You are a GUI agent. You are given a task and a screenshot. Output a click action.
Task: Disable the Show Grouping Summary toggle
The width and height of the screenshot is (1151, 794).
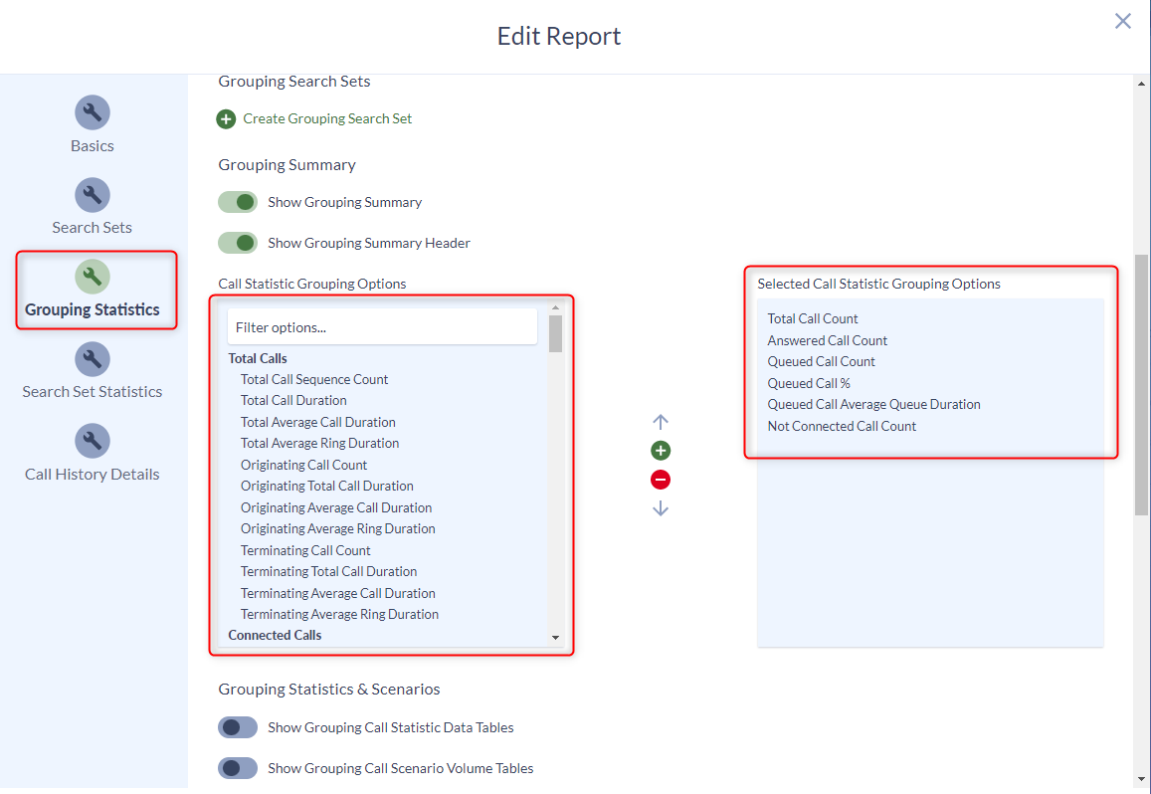pyautogui.click(x=237, y=201)
